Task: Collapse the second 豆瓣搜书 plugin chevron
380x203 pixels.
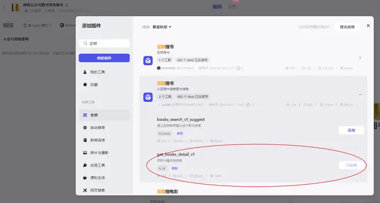Action: pos(360,94)
